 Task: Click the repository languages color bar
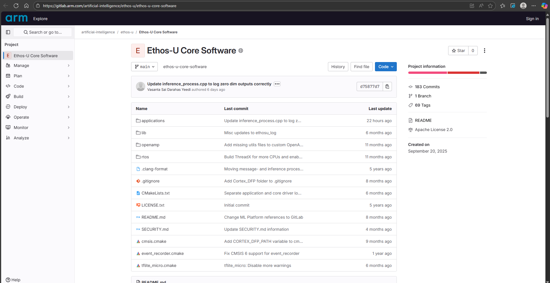point(447,73)
